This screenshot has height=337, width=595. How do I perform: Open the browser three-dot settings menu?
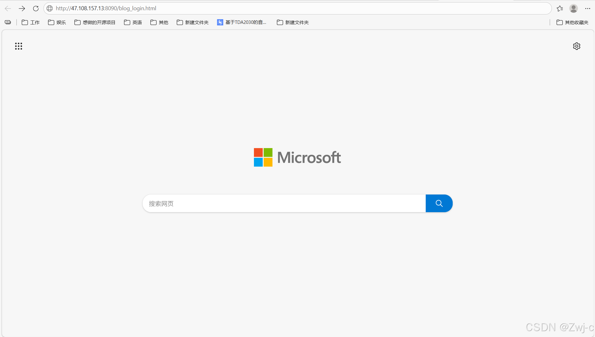point(588,8)
